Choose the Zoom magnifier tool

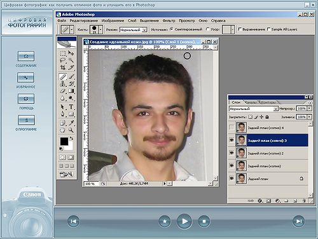pos(71,130)
